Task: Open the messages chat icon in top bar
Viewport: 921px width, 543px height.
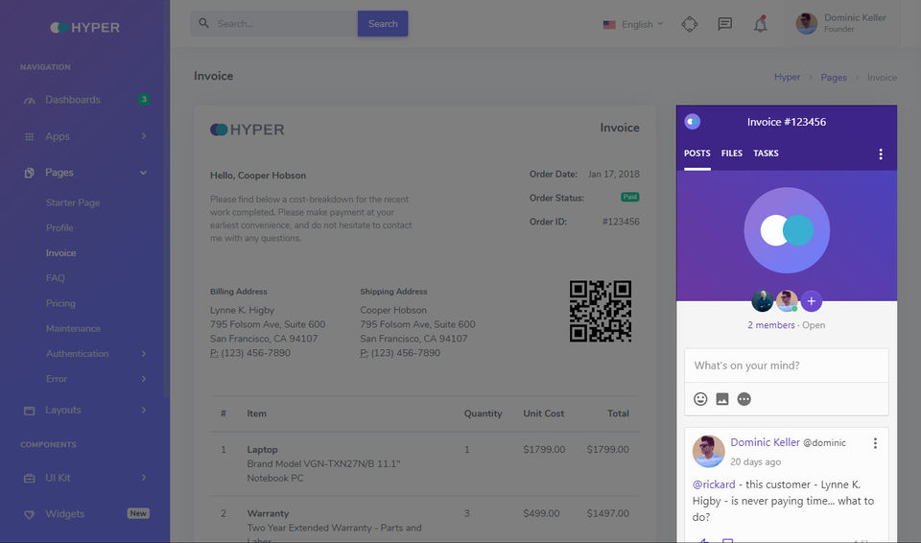Action: point(725,24)
